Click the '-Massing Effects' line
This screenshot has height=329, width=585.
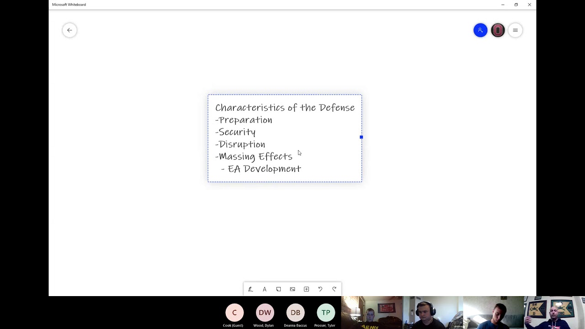[254, 156]
